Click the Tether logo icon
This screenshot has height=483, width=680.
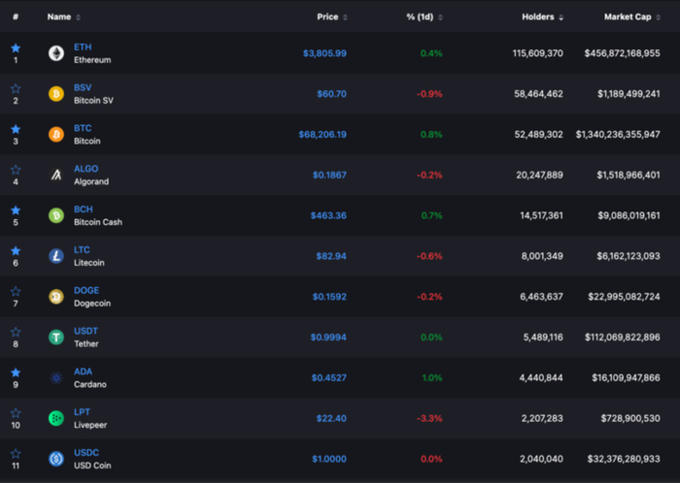click(x=56, y=338)
